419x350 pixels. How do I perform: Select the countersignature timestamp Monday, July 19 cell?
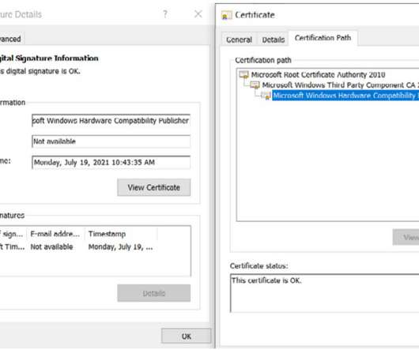pos(120,247)
